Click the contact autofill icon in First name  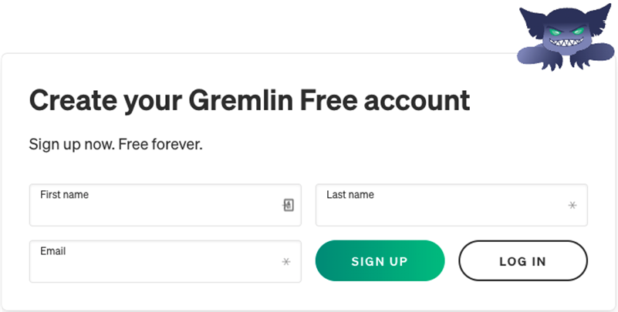point(289,205)
